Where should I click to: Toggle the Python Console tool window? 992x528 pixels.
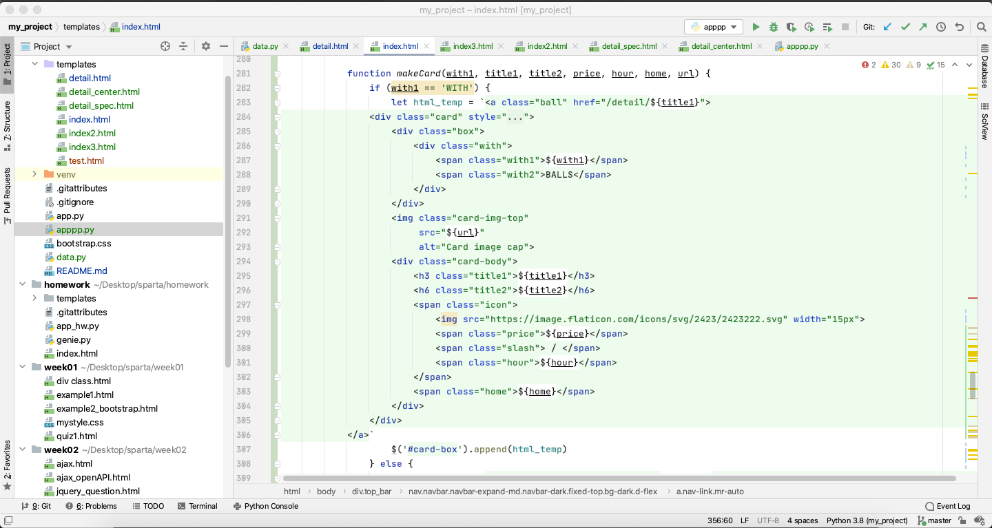(x=266, y=506)
